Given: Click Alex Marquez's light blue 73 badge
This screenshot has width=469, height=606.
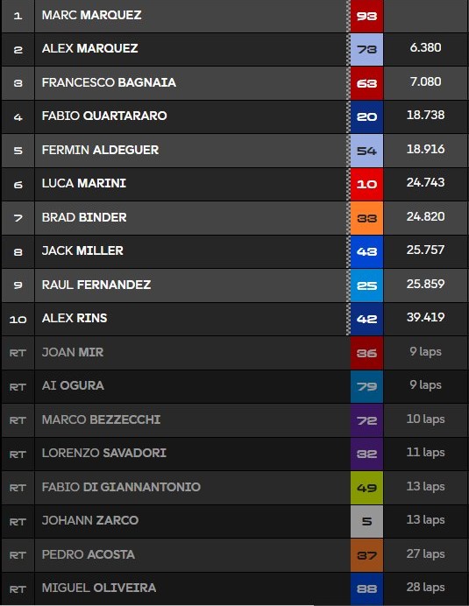Looking at the screenshot, I should click(366, 49).
